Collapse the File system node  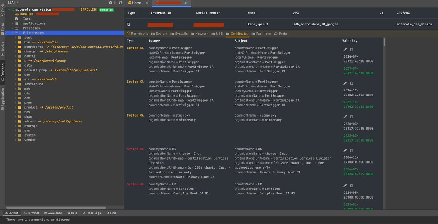pyautogui.click(x=13, y=33)
